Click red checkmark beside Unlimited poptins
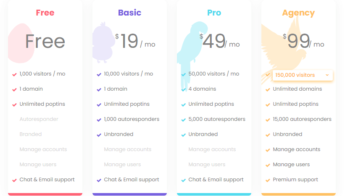This screenshot has height=196, width=345. point(15,105)
